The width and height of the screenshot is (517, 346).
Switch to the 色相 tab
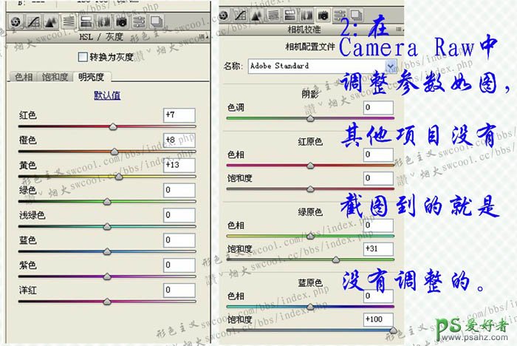click(x=24, y=77)
